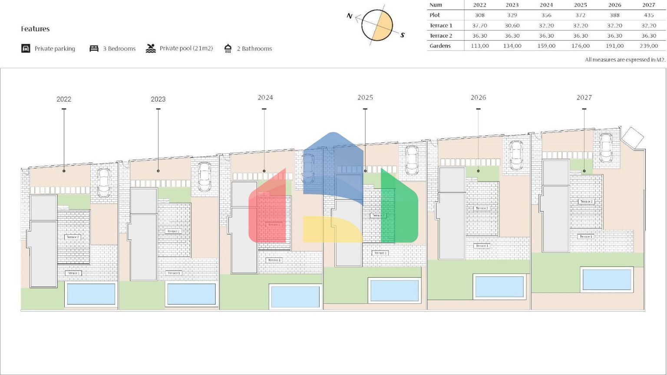Click the Features heading
This screenshot has width=667, height=375.
point(35,29)
